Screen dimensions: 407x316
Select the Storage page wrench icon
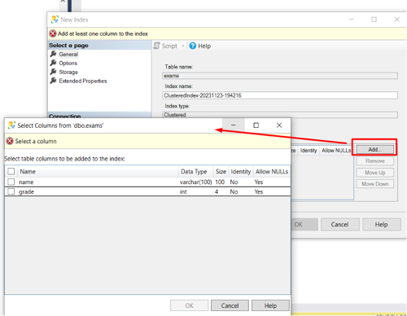coord(53,72)
